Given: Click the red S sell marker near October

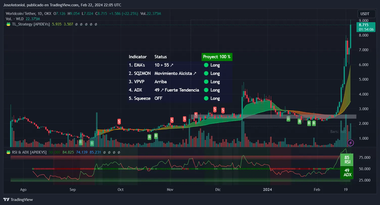Looking at the screenshot, I should click(119, 121).
